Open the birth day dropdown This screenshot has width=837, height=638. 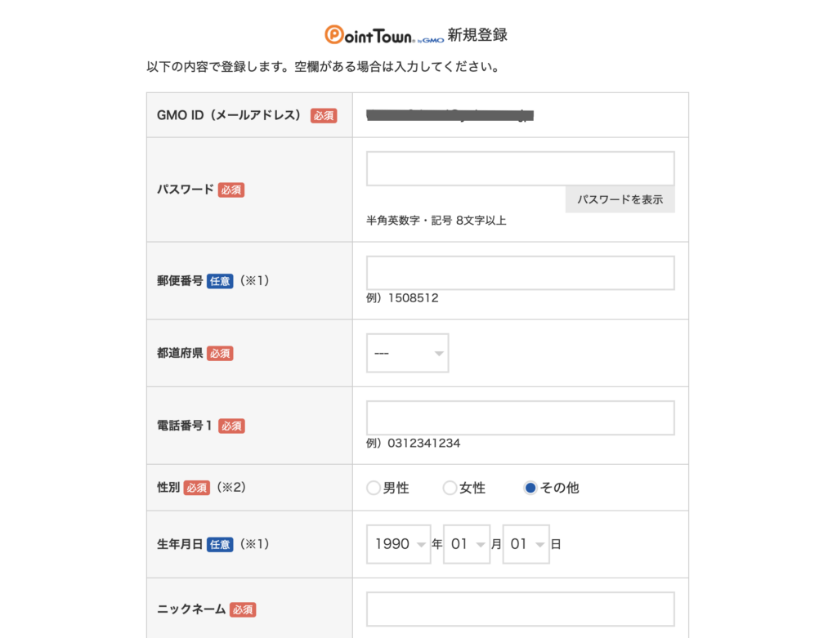(x=526, y=544)
